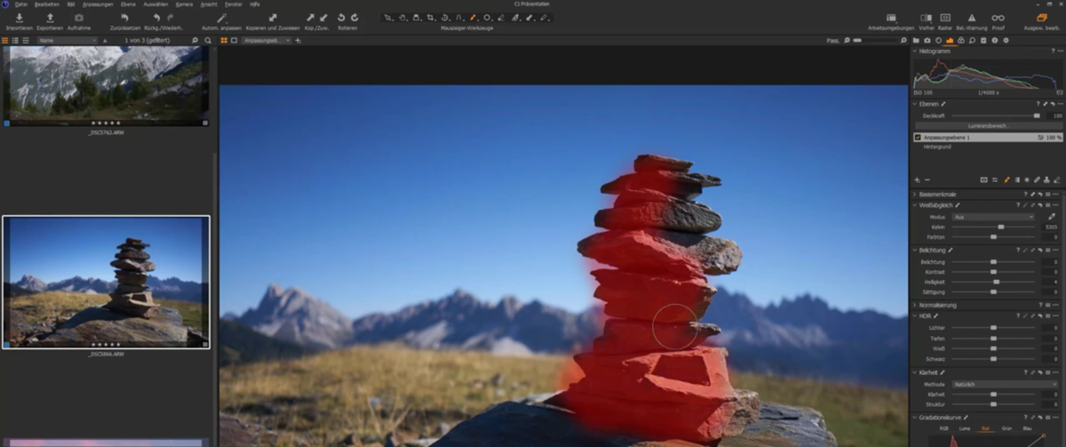Open the Weißabgleich Modus dropdown
The image size is (1066, 447).
(994, 217)
